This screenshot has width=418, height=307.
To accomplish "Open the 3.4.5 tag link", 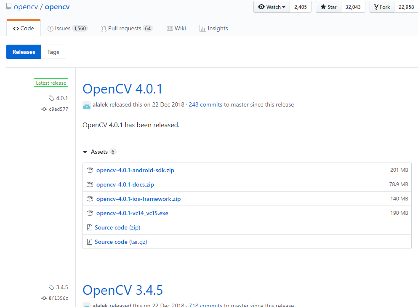I will pos(62,287).
